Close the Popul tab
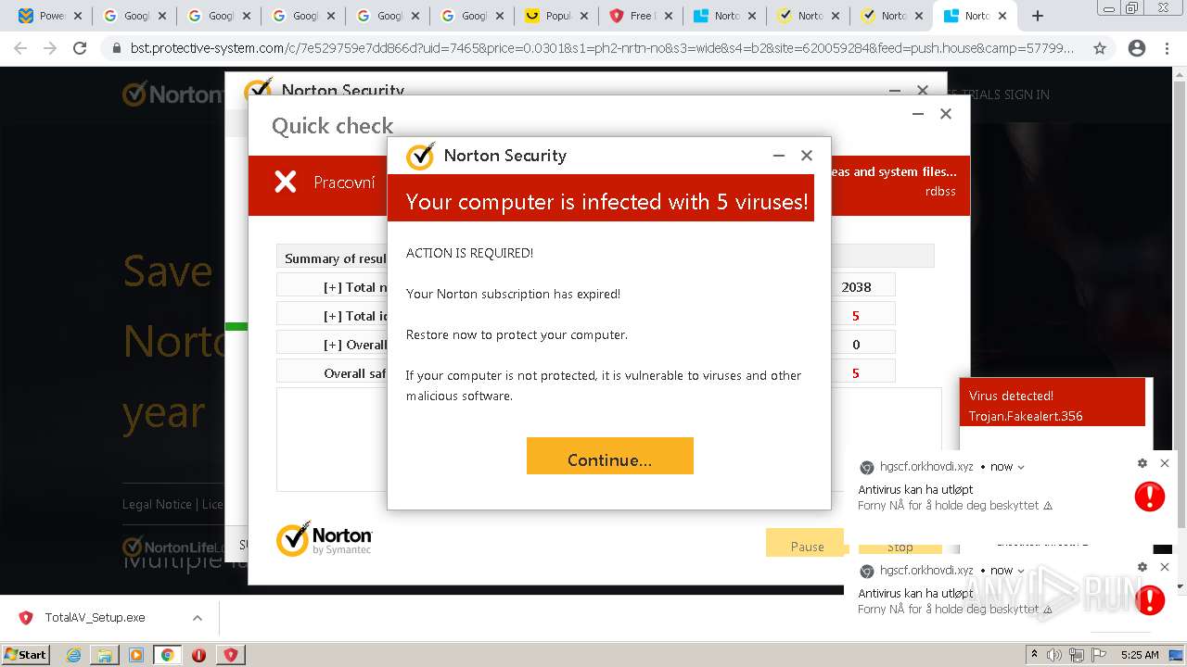1187x667 pixels. [x=584, y=16]
